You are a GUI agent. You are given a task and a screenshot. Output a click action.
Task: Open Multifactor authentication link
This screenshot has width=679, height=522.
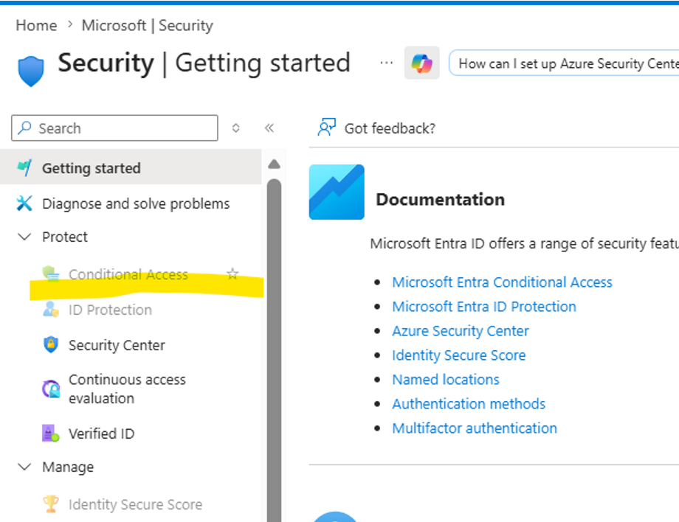point(475,428)
